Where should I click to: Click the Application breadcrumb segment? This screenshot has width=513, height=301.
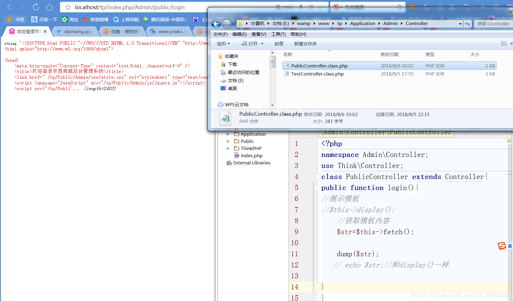363,24
